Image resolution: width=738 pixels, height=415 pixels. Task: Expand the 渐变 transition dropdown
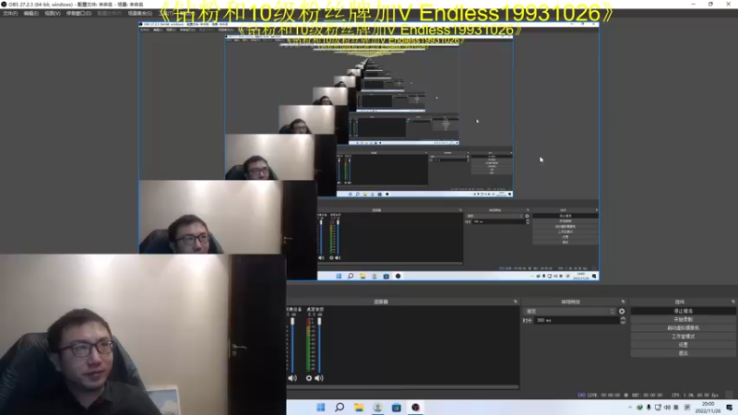click(x=569, y=311)
